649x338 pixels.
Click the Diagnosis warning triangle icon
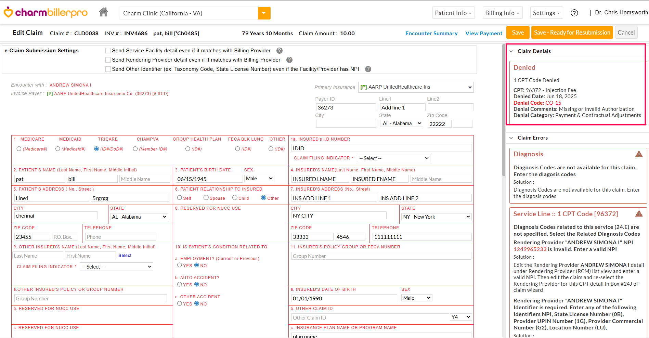point(639,154)
